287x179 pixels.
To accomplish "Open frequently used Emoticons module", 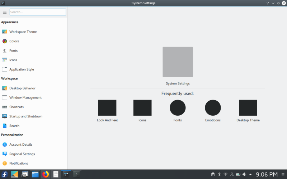I will pos(213,108).
